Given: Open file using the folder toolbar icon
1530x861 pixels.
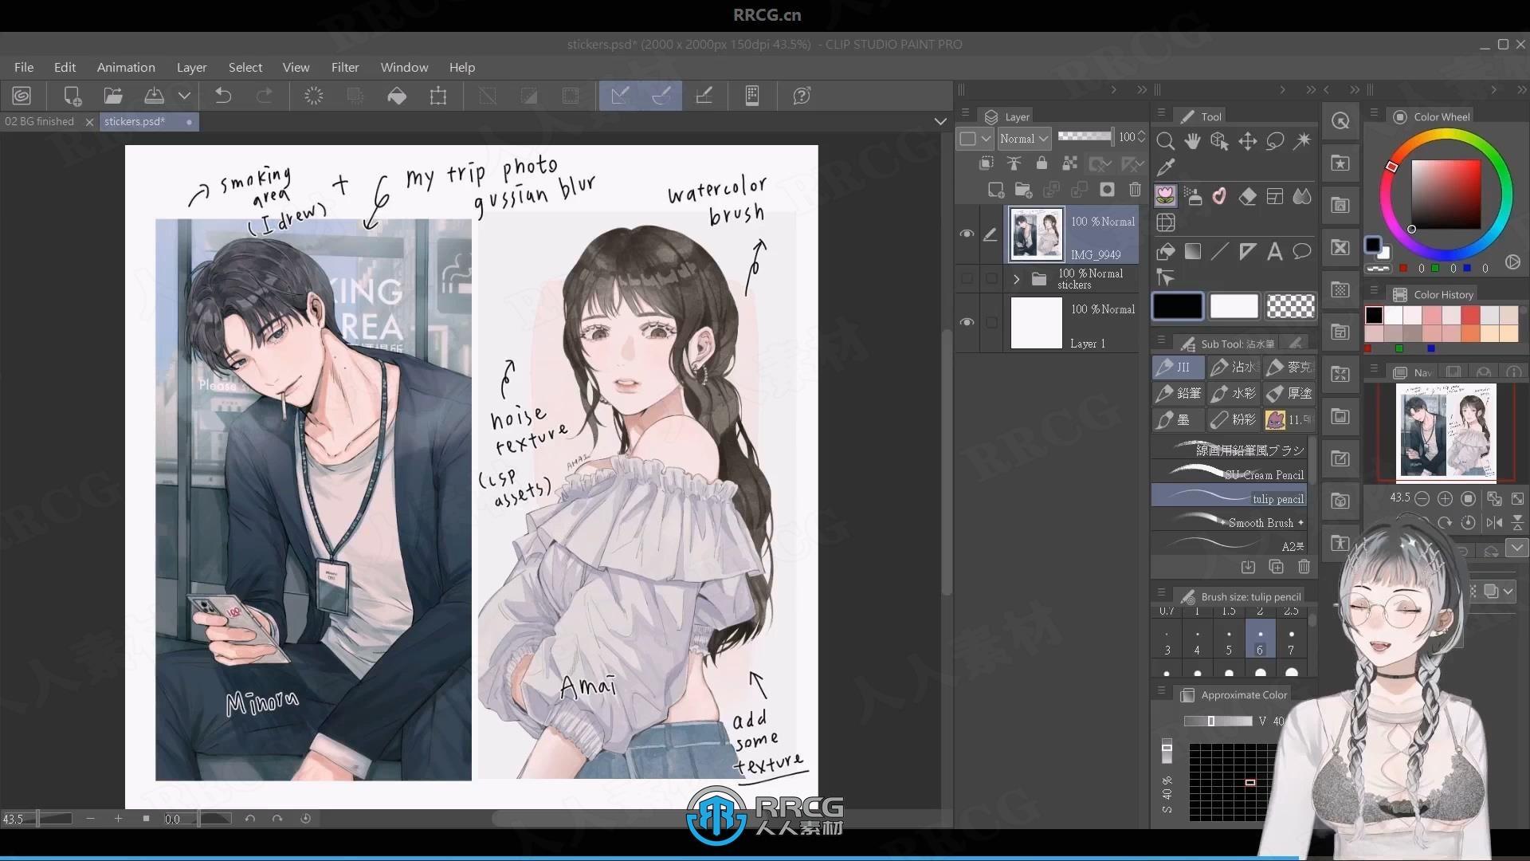Looking at the screenshot, I should tap(113, 96).
